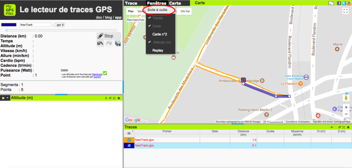Open Conditions d'utilisation link on map
352x168 pixels.
coord(298,122)
